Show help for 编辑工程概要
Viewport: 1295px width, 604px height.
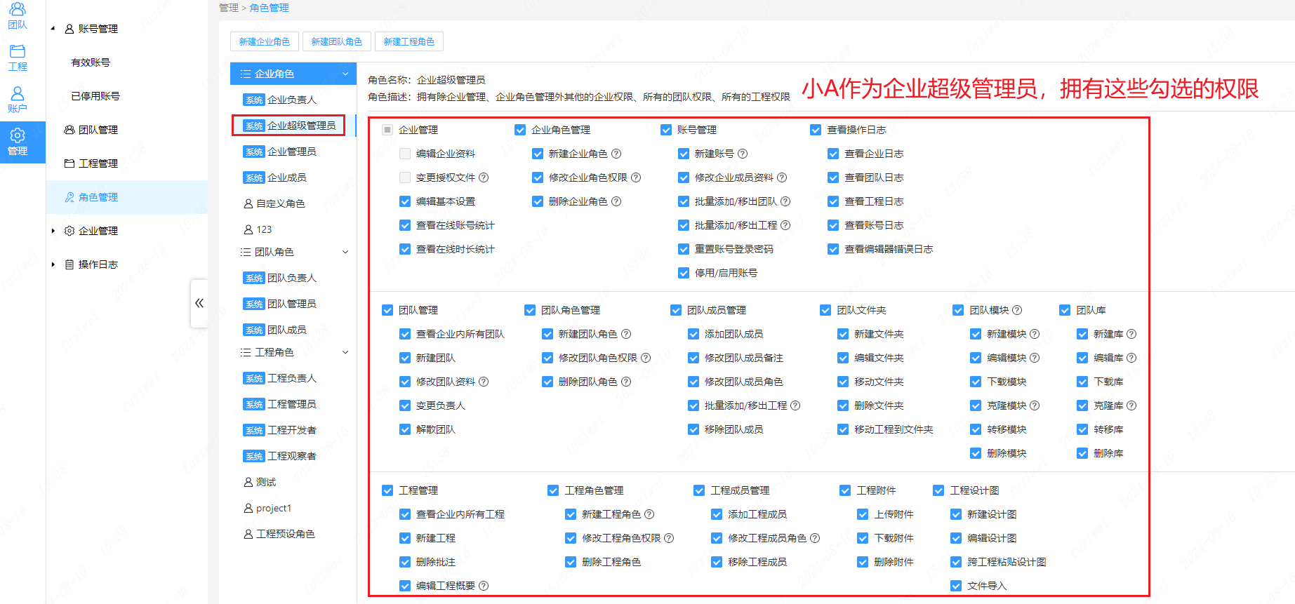[x=484, y=586]
